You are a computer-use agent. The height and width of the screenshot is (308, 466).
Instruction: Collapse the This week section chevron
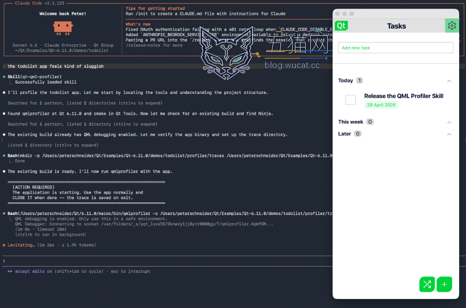tap(449, 122)
